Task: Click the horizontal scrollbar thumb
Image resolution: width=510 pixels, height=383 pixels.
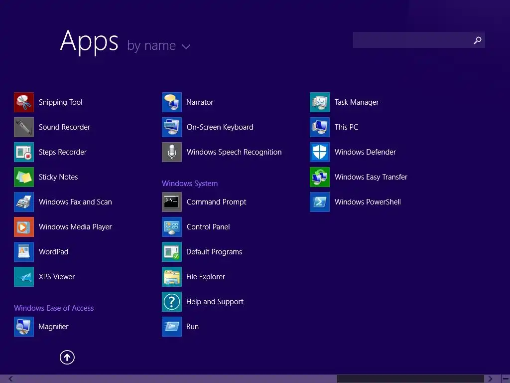Action: tap(410, 379)
